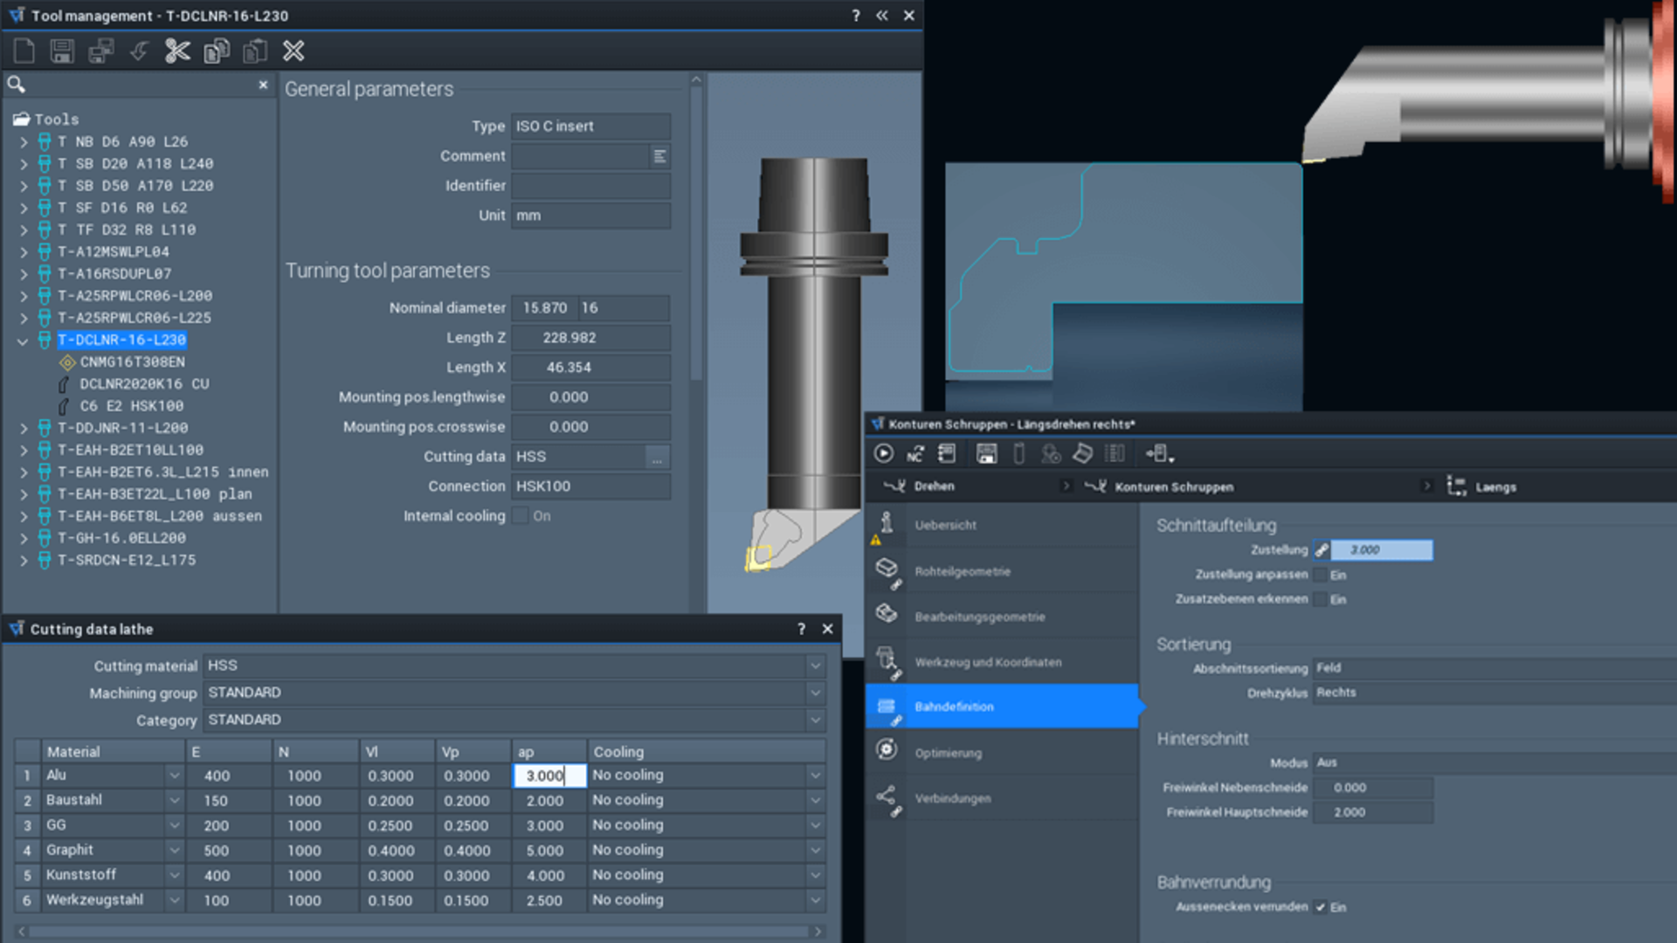Open the Cutting material HSS dropdown
Screen dimensions: 1677x943
coord(815,666)
